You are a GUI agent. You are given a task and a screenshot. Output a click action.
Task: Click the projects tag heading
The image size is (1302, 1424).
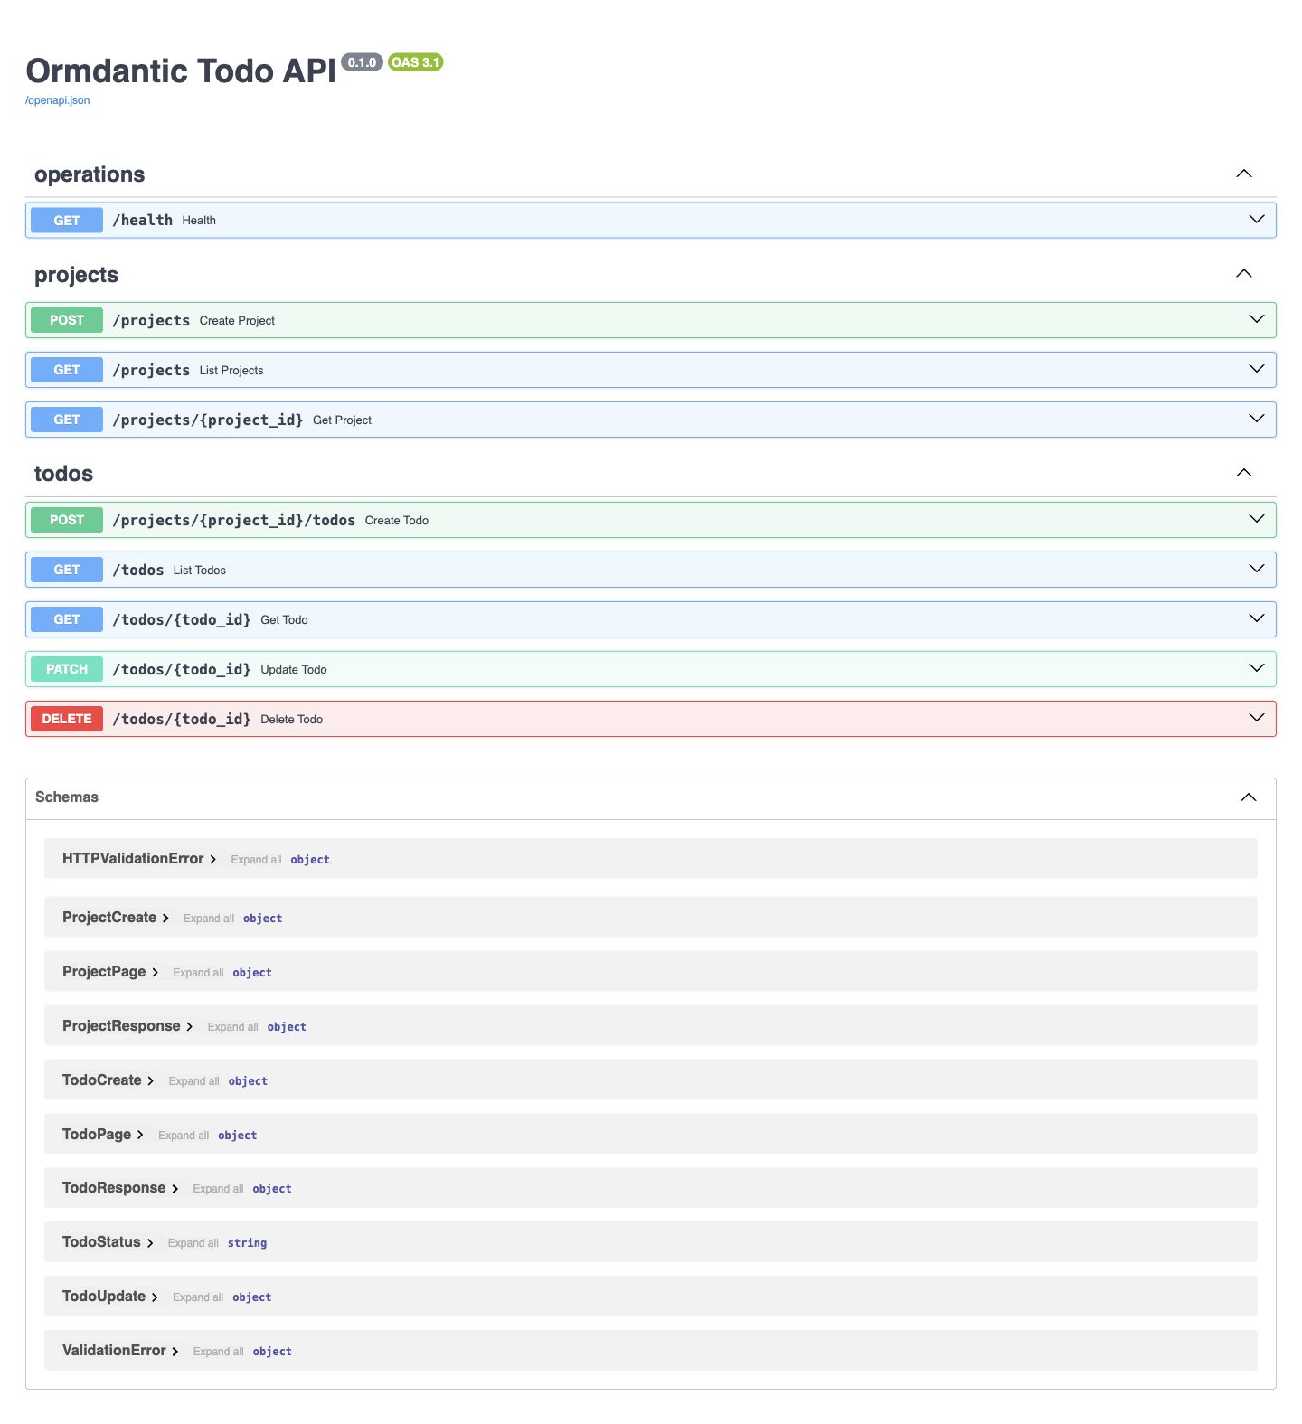coord(76,275)
